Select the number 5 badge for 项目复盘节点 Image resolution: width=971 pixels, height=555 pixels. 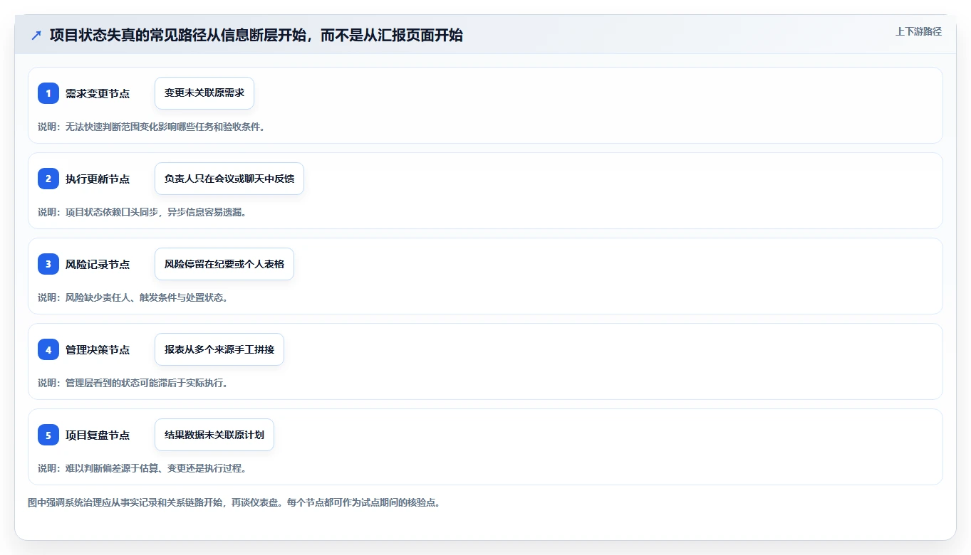pos(48,435)
